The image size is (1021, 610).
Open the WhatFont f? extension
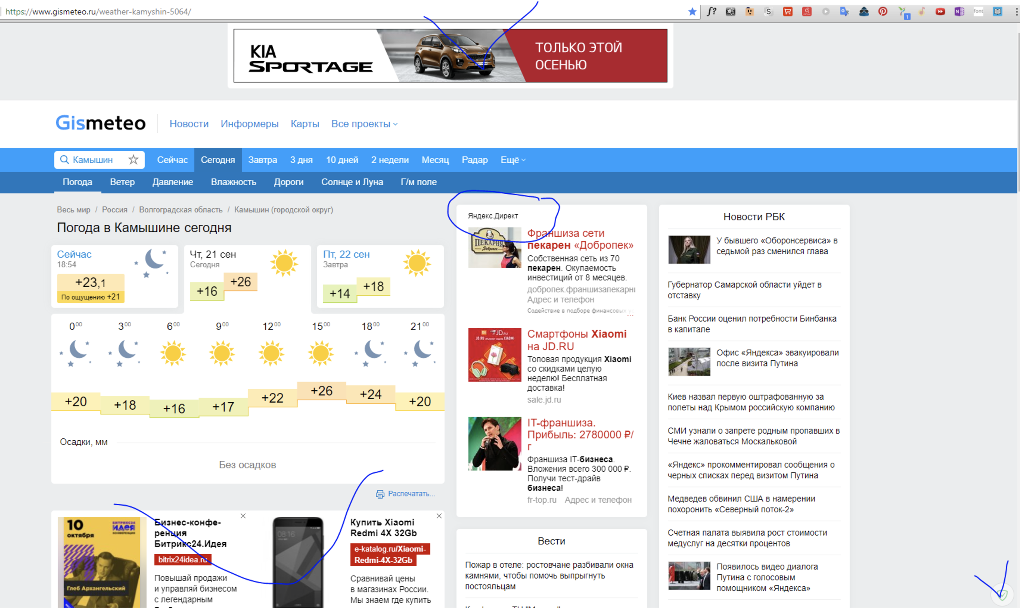[x=712, y=12]
